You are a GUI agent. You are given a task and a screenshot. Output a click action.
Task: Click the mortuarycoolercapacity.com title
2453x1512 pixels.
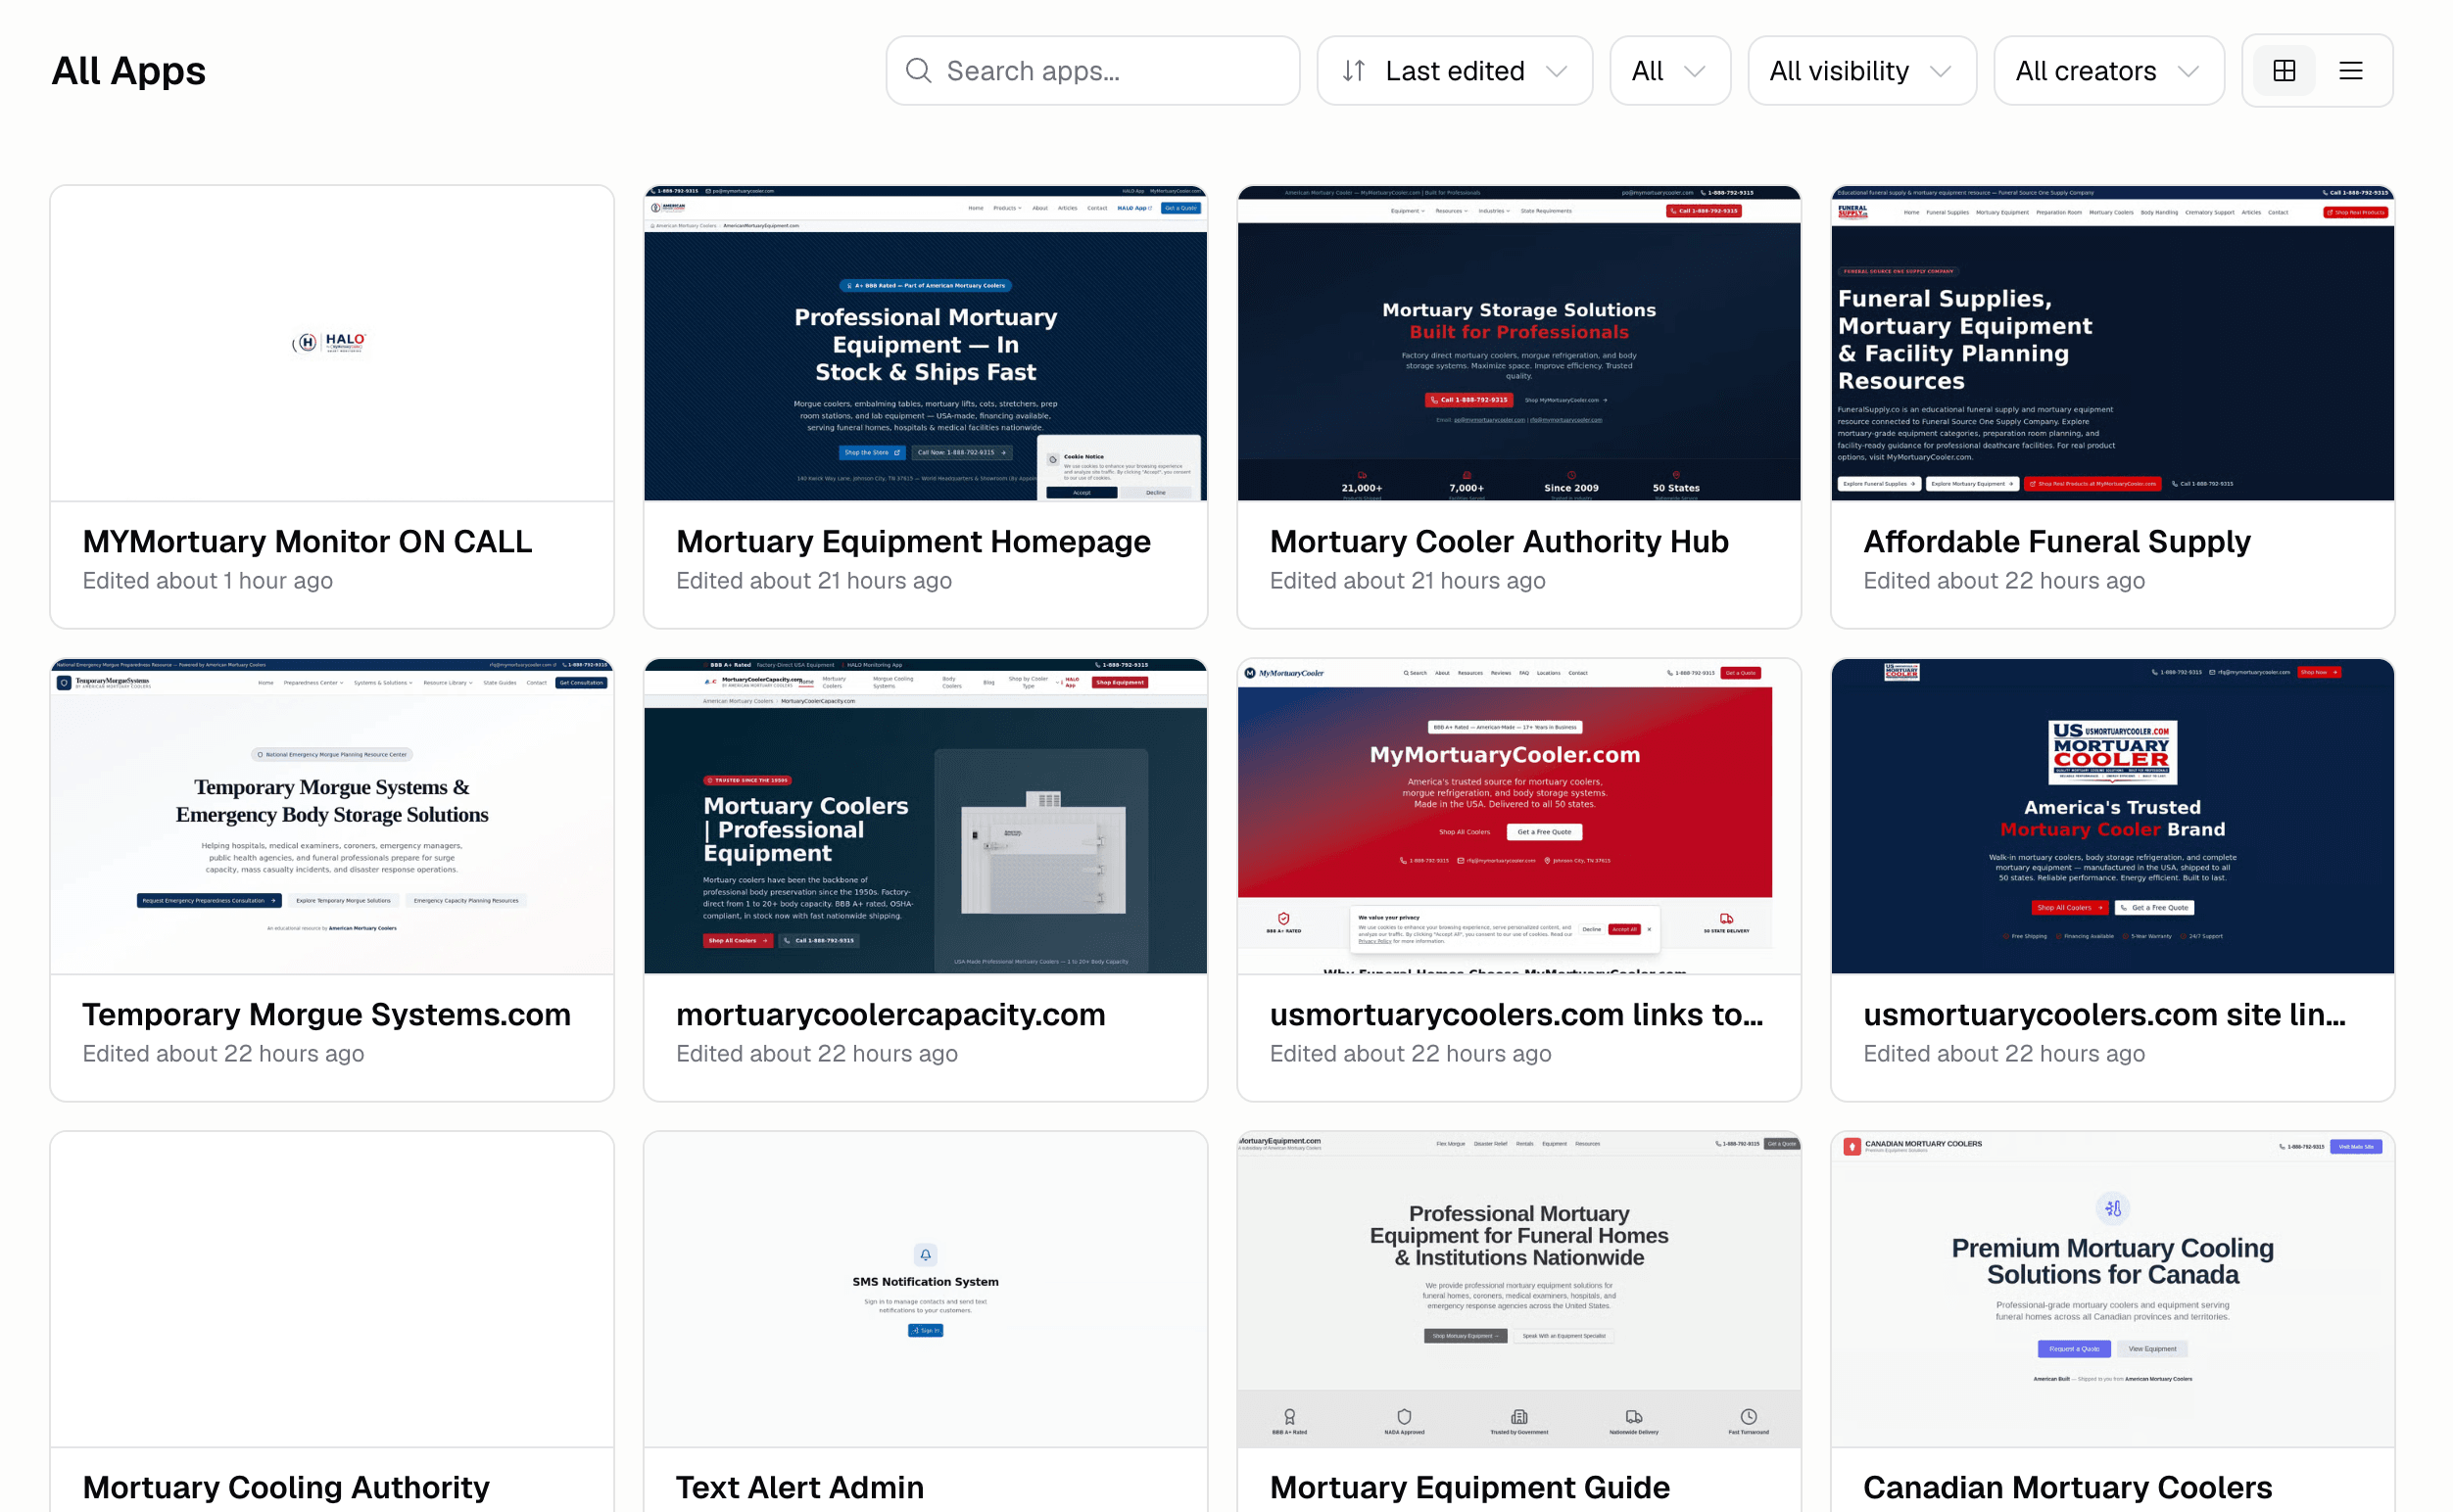(x=890, y=1014)
